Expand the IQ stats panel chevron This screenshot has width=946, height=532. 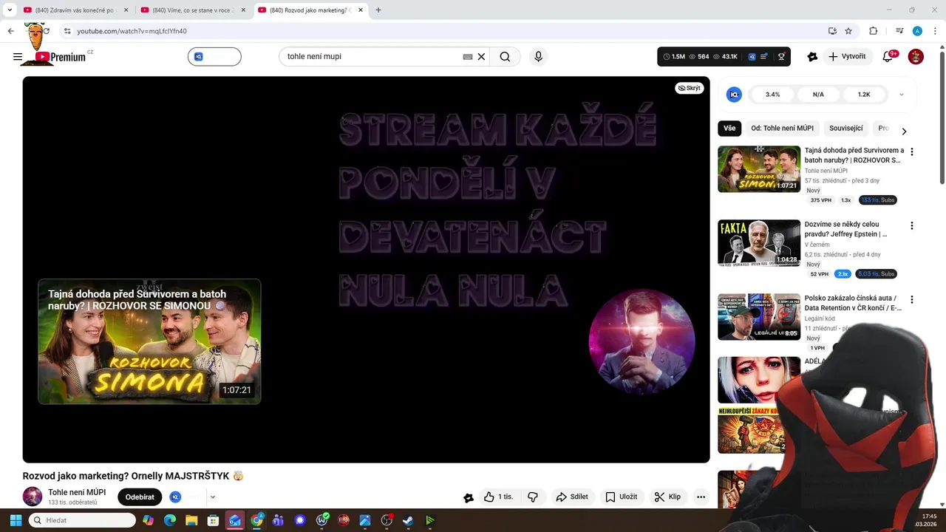pos(902,95)
